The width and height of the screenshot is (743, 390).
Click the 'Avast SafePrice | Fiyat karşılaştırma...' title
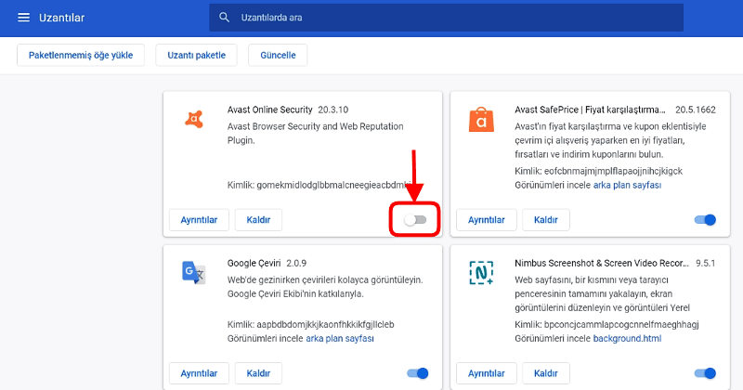click(590, 110)
